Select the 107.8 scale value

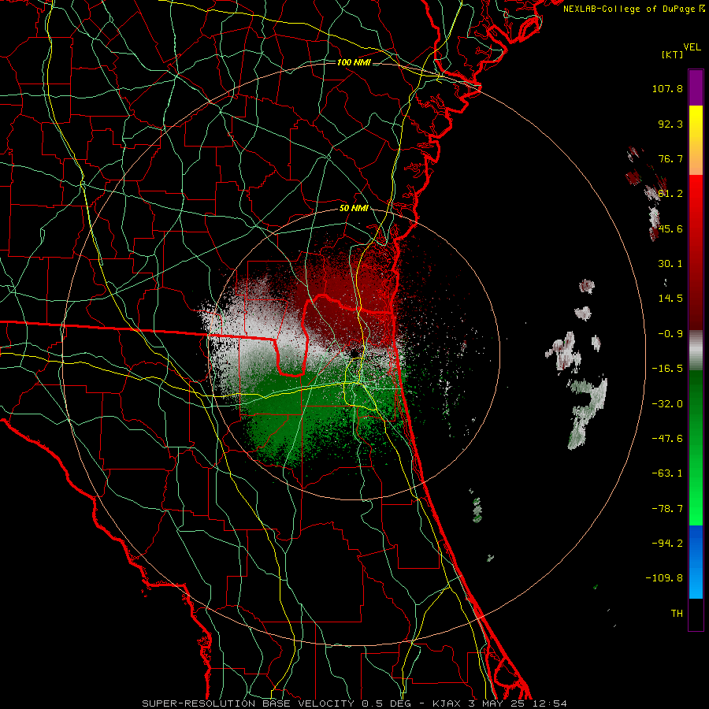[x=667, y=88]
